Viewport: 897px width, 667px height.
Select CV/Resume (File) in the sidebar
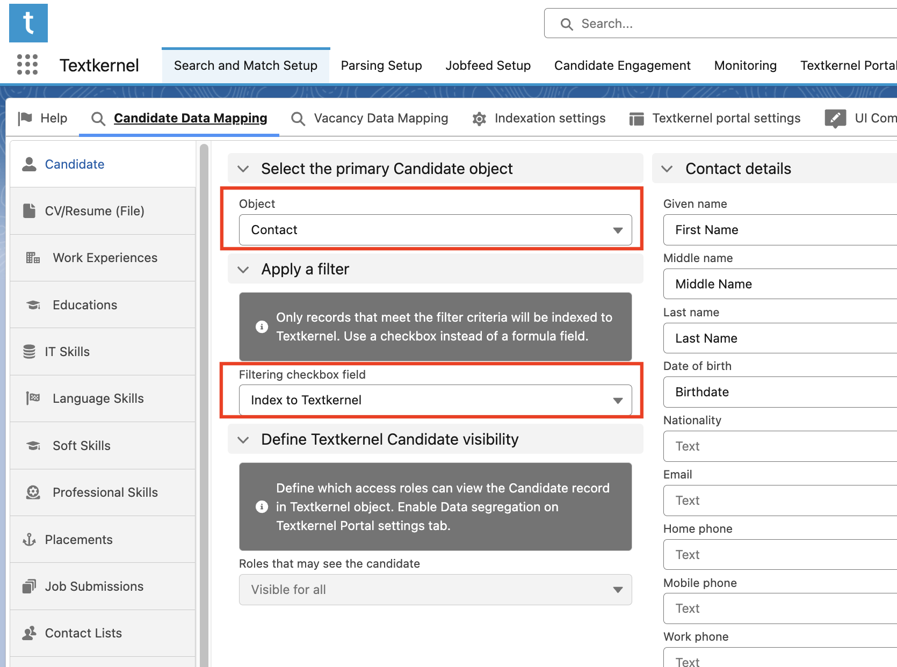(x=103, y=211)
